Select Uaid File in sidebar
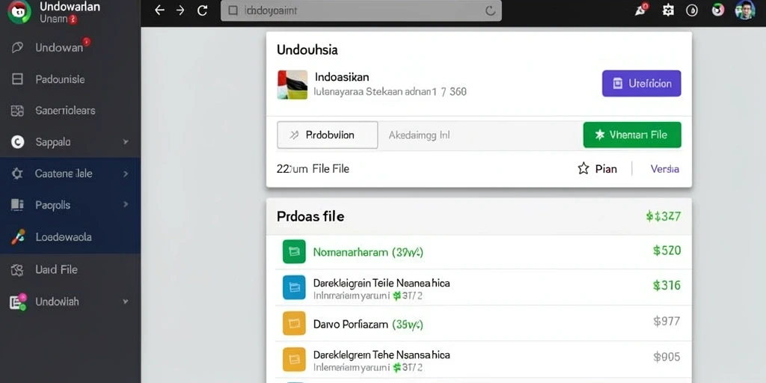This screenshot has width=766, height=383. (x=56, y=269)
